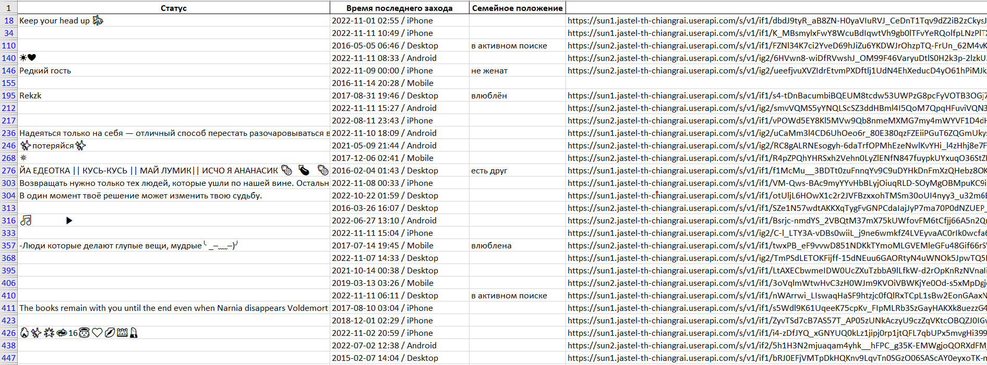Click the small sparkle symbol in row 268
Image resolution: width=987 pixels, height=365 pixels.
point(23,158)
